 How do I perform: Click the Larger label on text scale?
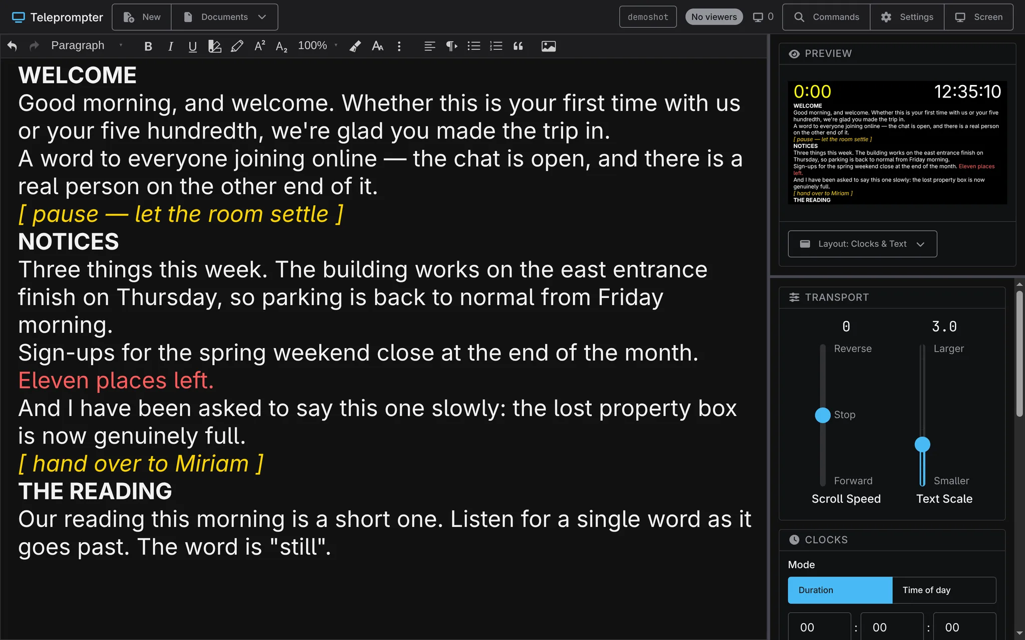point(948,348)
